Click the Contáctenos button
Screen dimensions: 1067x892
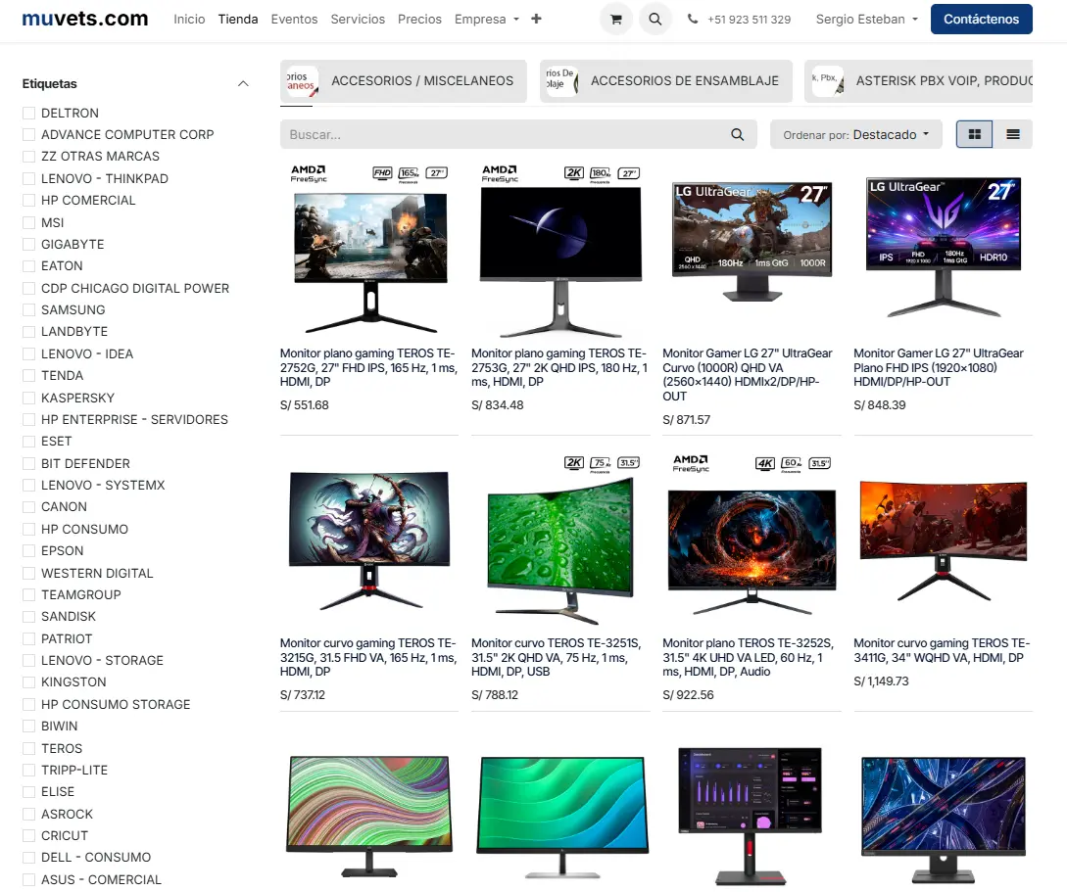click(x=981, y=19)
